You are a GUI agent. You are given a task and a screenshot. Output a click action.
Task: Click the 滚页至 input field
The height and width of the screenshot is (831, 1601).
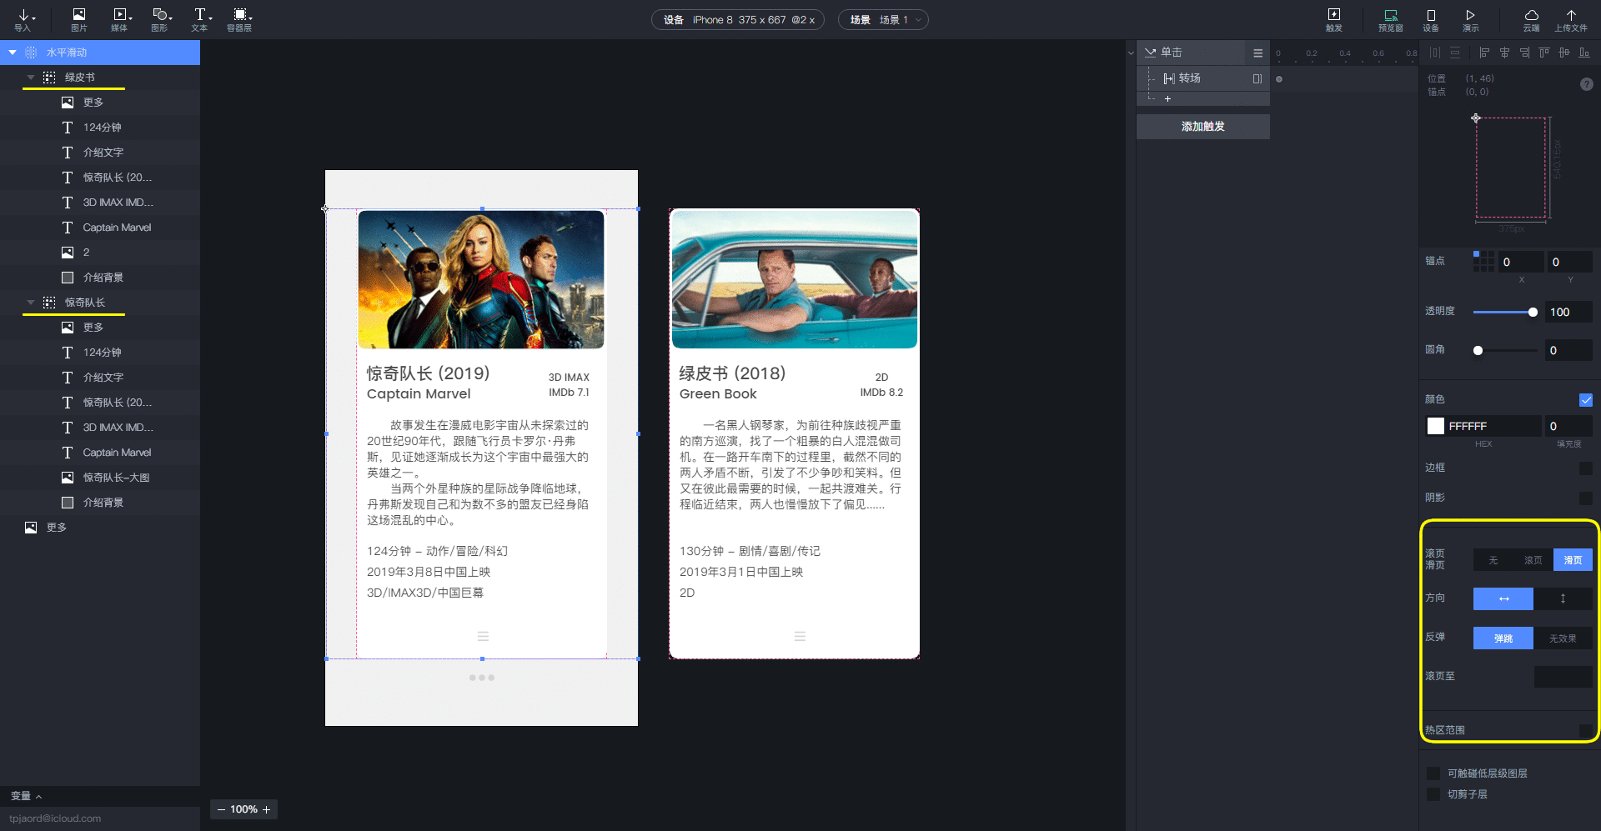coord(1563,677)
